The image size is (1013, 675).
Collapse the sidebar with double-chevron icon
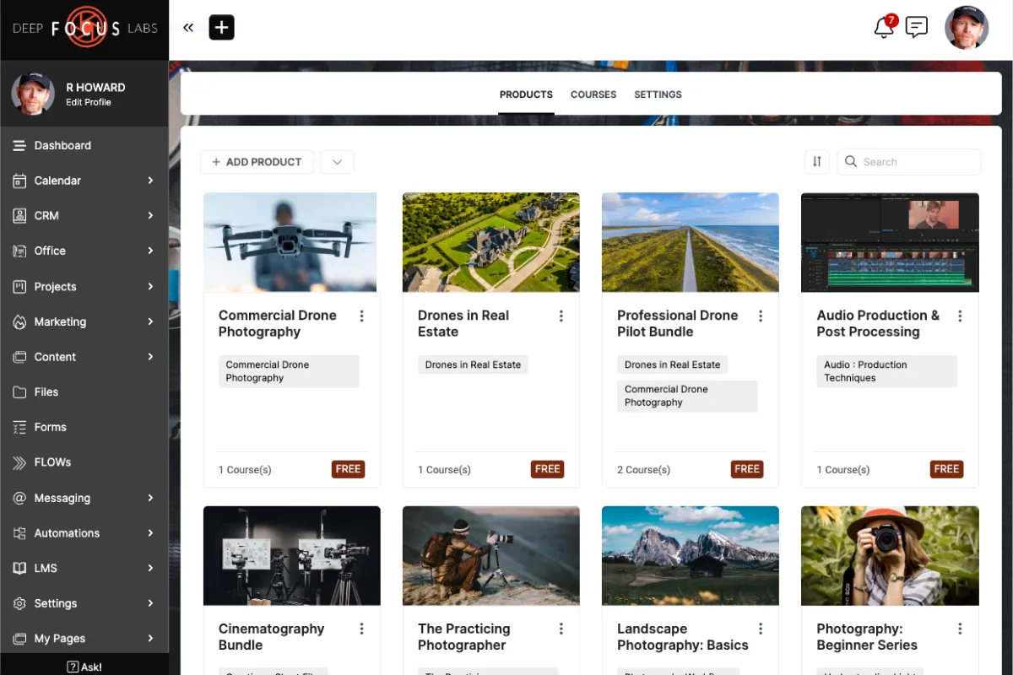188,27
